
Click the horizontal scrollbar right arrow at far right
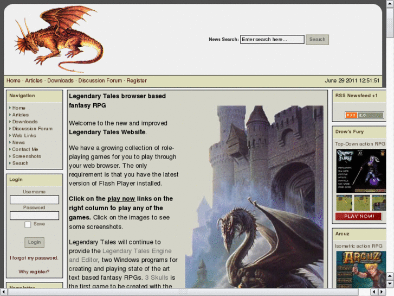click(382, 292)
